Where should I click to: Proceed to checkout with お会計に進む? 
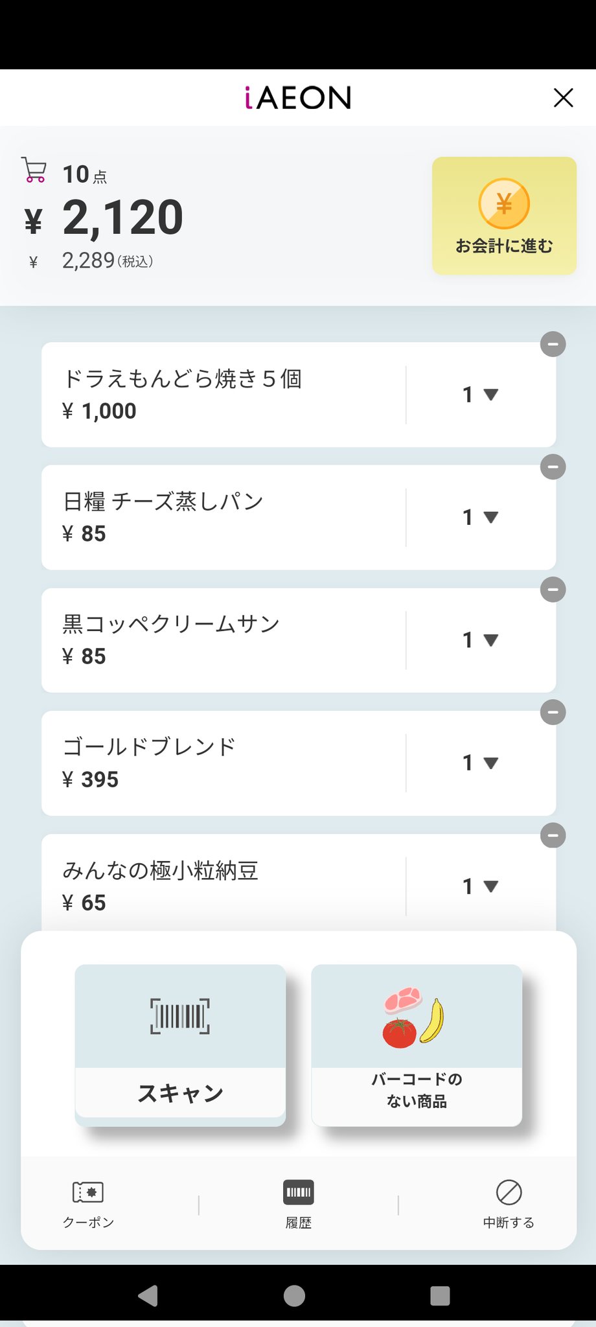(x=504, y=216)
